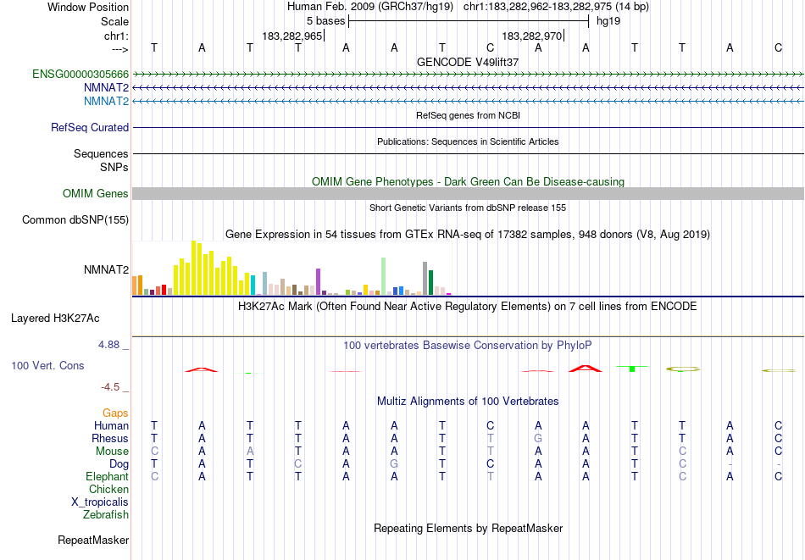
Task: Click the dark blue NMNAT2 transcript label
Action: [106, 88]
